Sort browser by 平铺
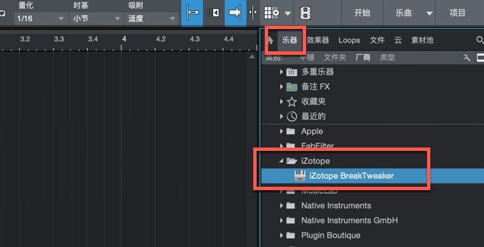The height and width of the screenshot is (247, 484). [x=307, y=58]
